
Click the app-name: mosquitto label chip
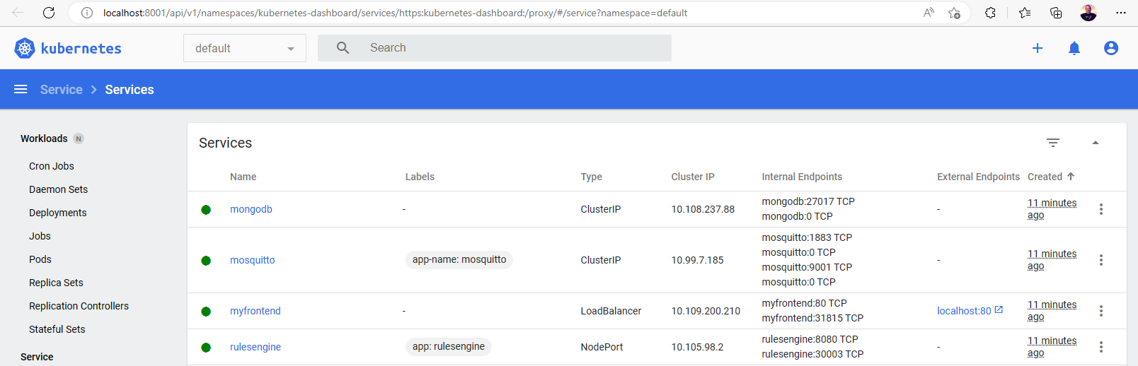pos(459,260)
